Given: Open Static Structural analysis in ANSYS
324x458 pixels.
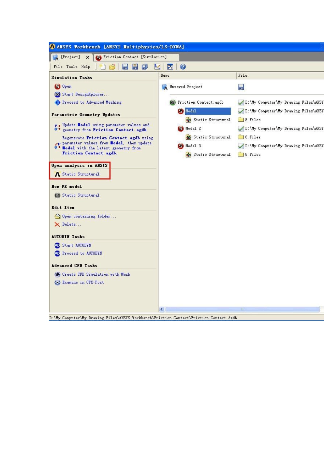Looking at the screenshot, I should point(81,174).
